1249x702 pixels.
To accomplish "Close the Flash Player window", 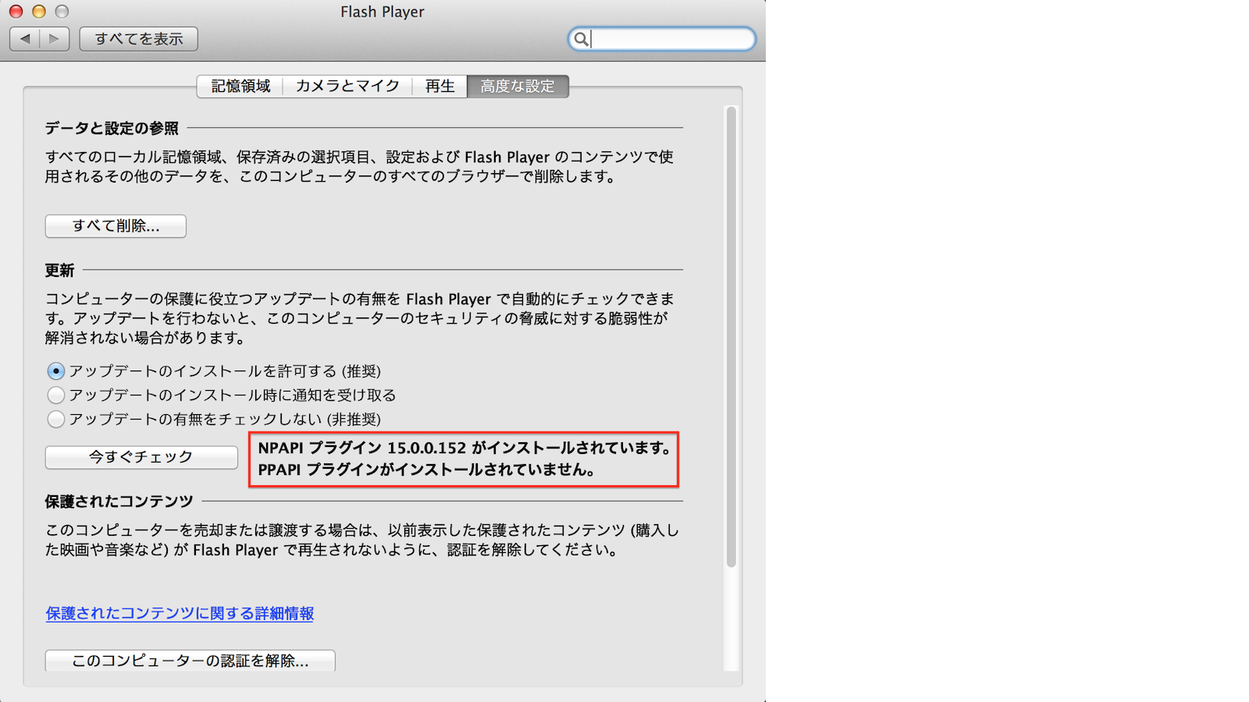I will (16, 11).
